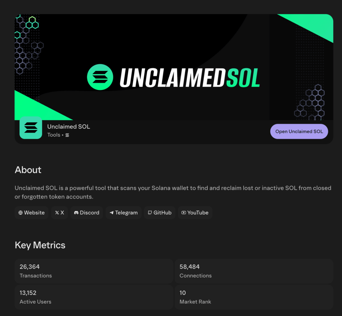Screen dimensions: 342x316
Task: Select the Market Rank metric card
Action: point(254,297)
